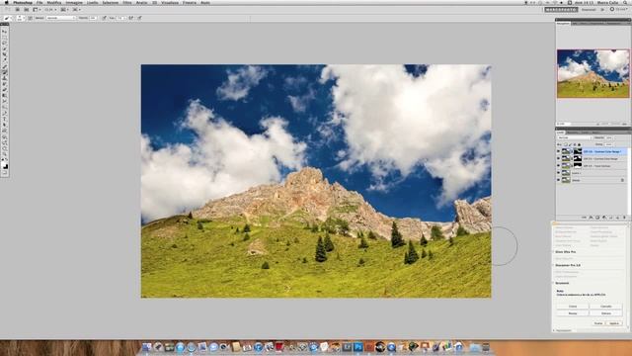Select the Eyedropper tool
The height and width of the screenshot is (356, 632).
coord(4,59)
